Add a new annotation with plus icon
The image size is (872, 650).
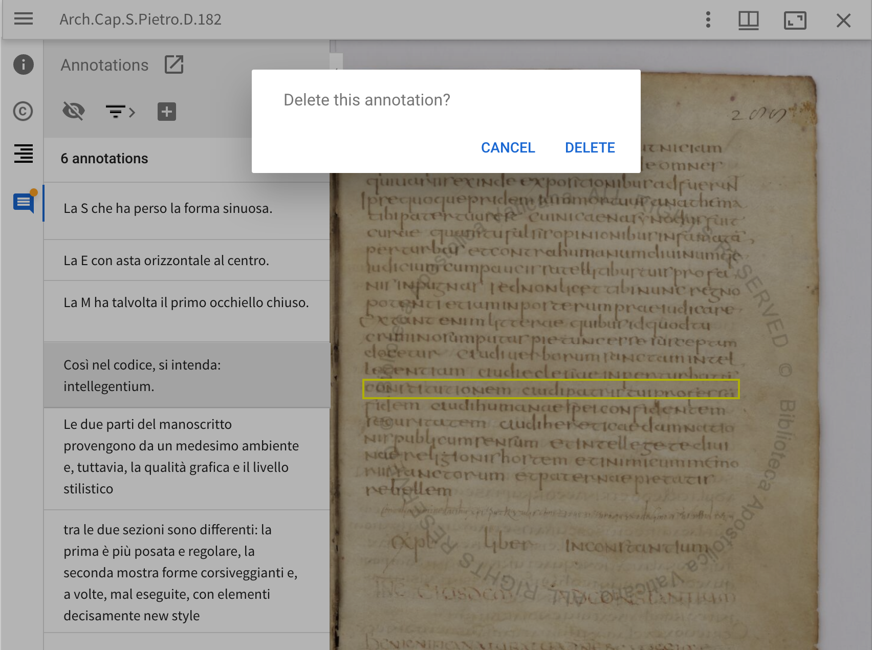pos(167,112)
